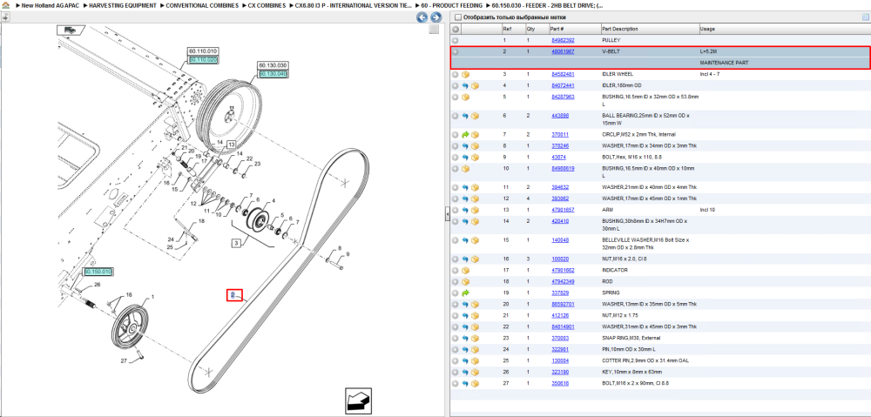
Task: Open 60 - PRODUCT FEEDING breadcrumb
Action: 451,5
